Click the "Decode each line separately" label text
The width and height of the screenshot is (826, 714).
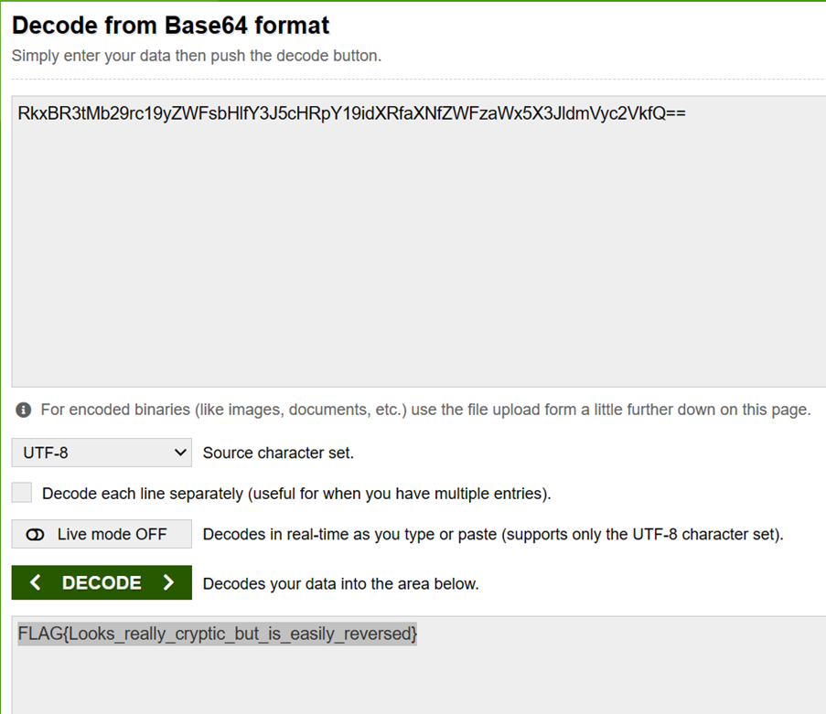296,494
